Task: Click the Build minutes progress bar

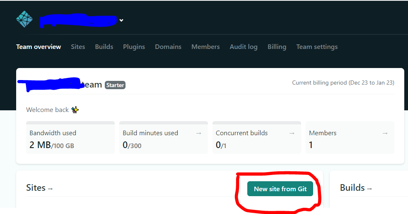Action: coord(164,123)
